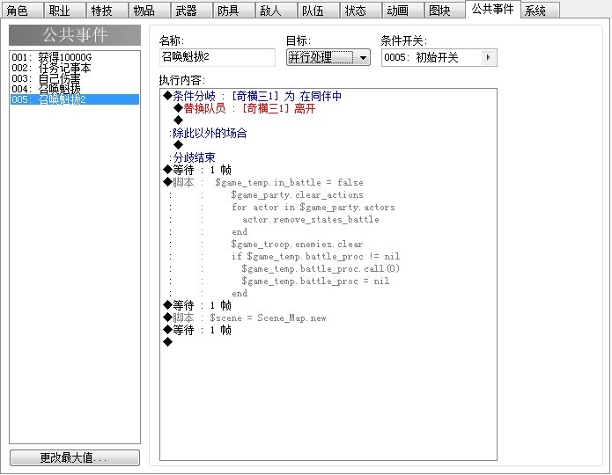Open the 物品 tab
612x475 pixels.
click(x=149, y=11)
